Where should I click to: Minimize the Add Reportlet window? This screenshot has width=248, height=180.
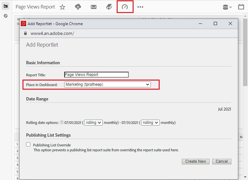[200, 23]
